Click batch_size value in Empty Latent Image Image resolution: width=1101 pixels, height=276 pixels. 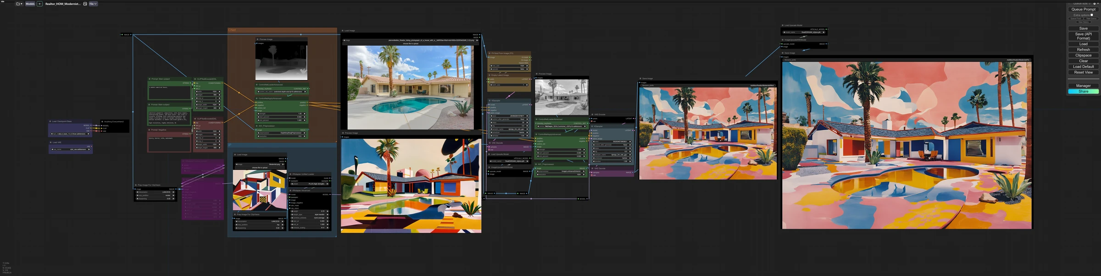click(x=510, y=85)
